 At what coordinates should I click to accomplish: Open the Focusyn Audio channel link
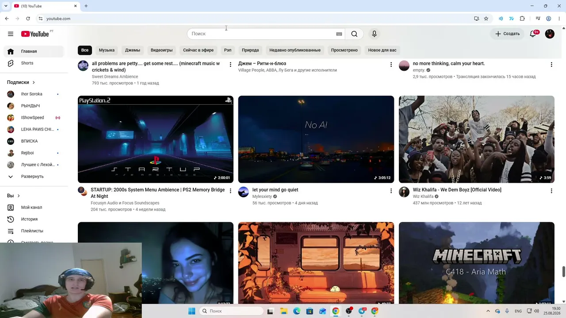point(125,203)
